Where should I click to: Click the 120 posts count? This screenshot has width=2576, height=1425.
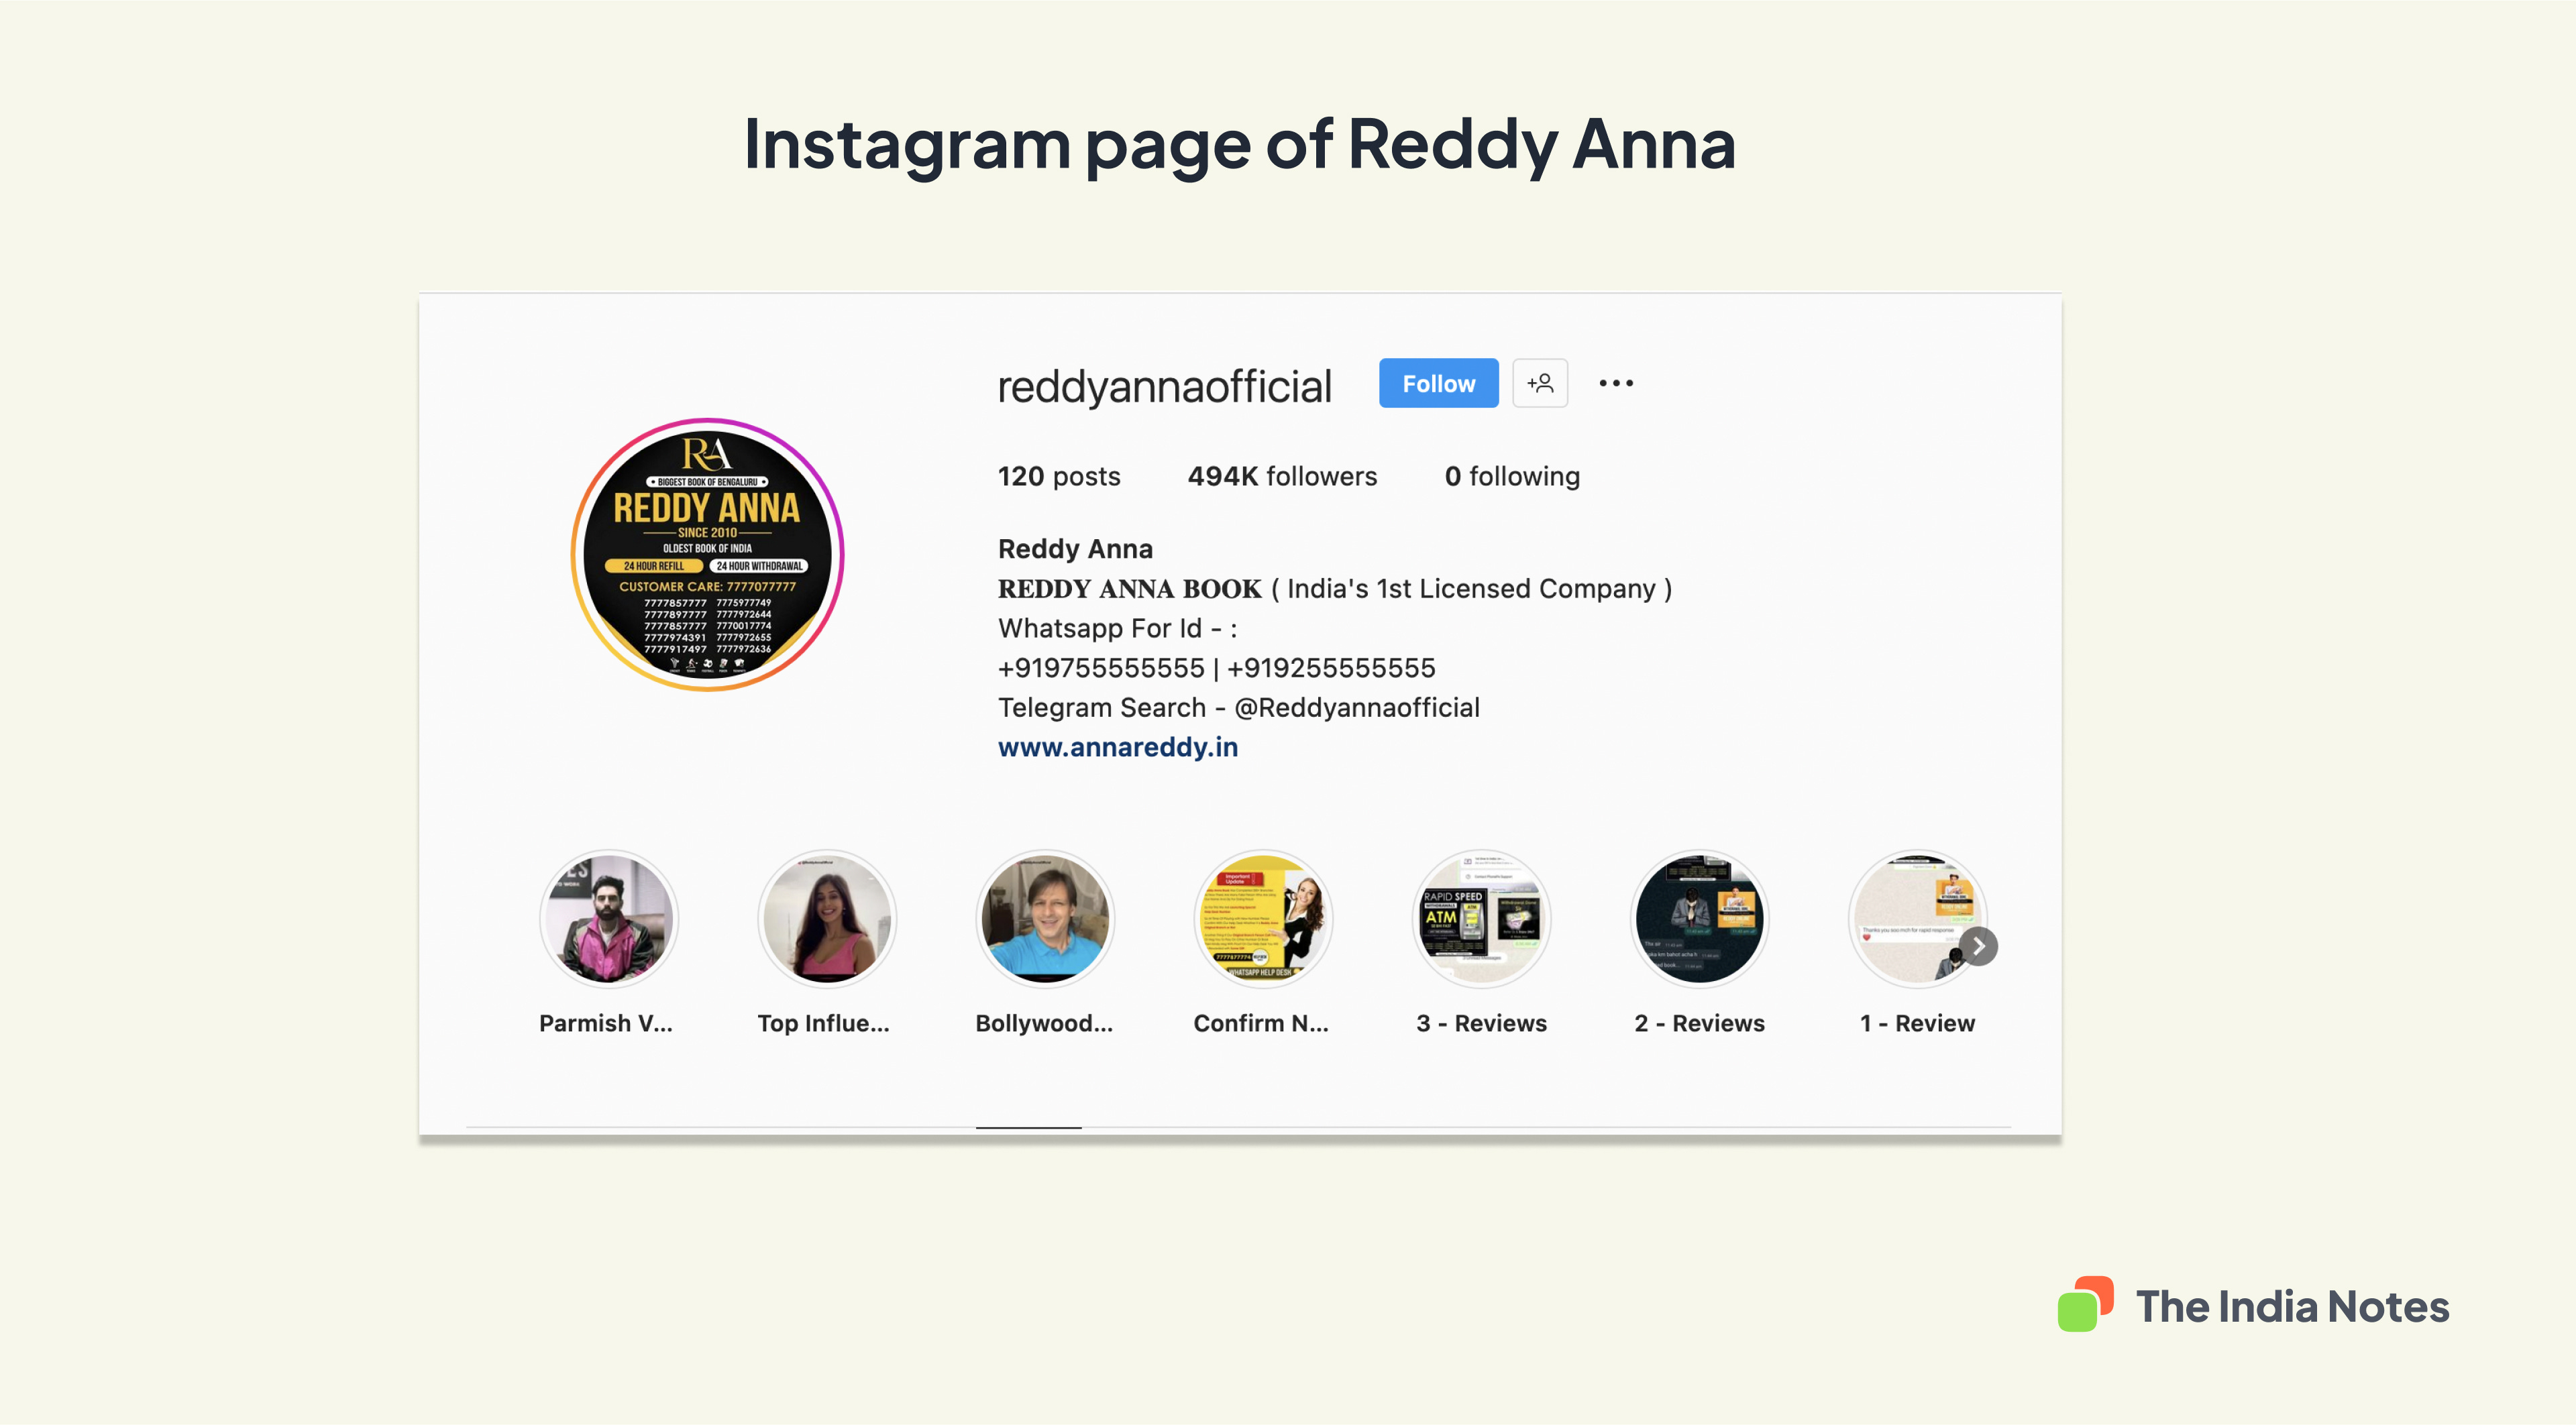pyautogui.click(x=1059, y=477)
